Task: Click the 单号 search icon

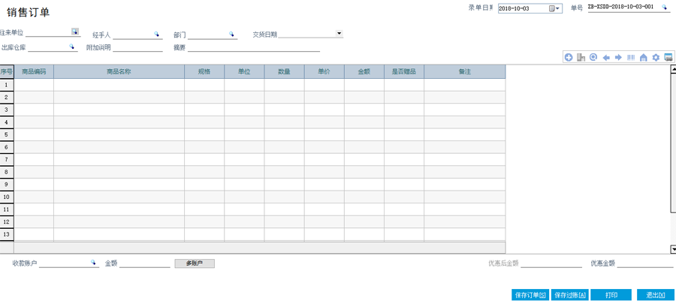Action: [665, 8]
